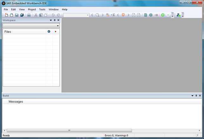Close the Build panel
This screenshot has height=139, width=204.
200,96
